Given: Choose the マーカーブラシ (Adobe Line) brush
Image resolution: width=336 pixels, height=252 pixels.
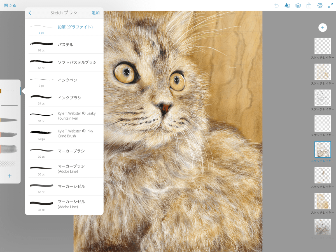Looking at the screenshot, I should 64,169.
